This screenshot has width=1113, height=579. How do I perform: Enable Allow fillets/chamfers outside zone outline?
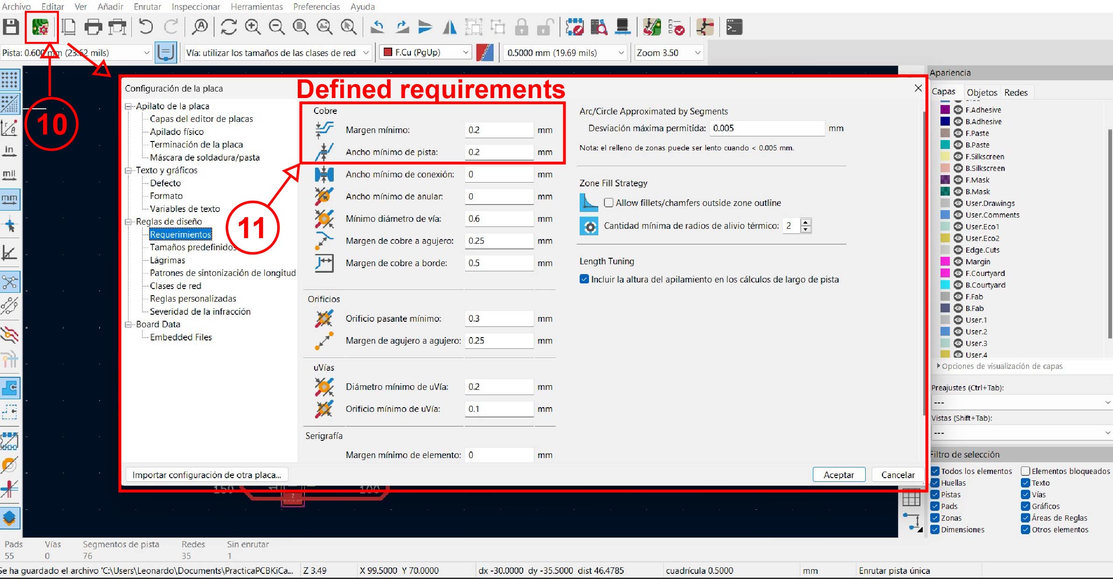[x=609, y=203]
